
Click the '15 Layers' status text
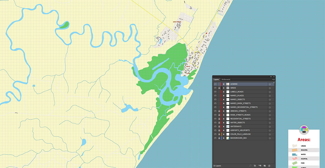tap(217, 166)
